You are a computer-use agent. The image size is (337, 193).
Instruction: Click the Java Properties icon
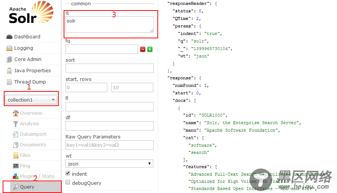pyautogui.click(x=9, y=71)
